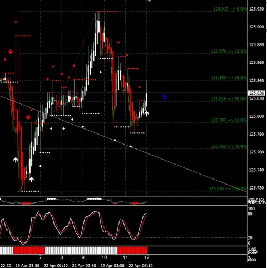
Task: Click period separator label 7
Action: (x=41, y=257)
